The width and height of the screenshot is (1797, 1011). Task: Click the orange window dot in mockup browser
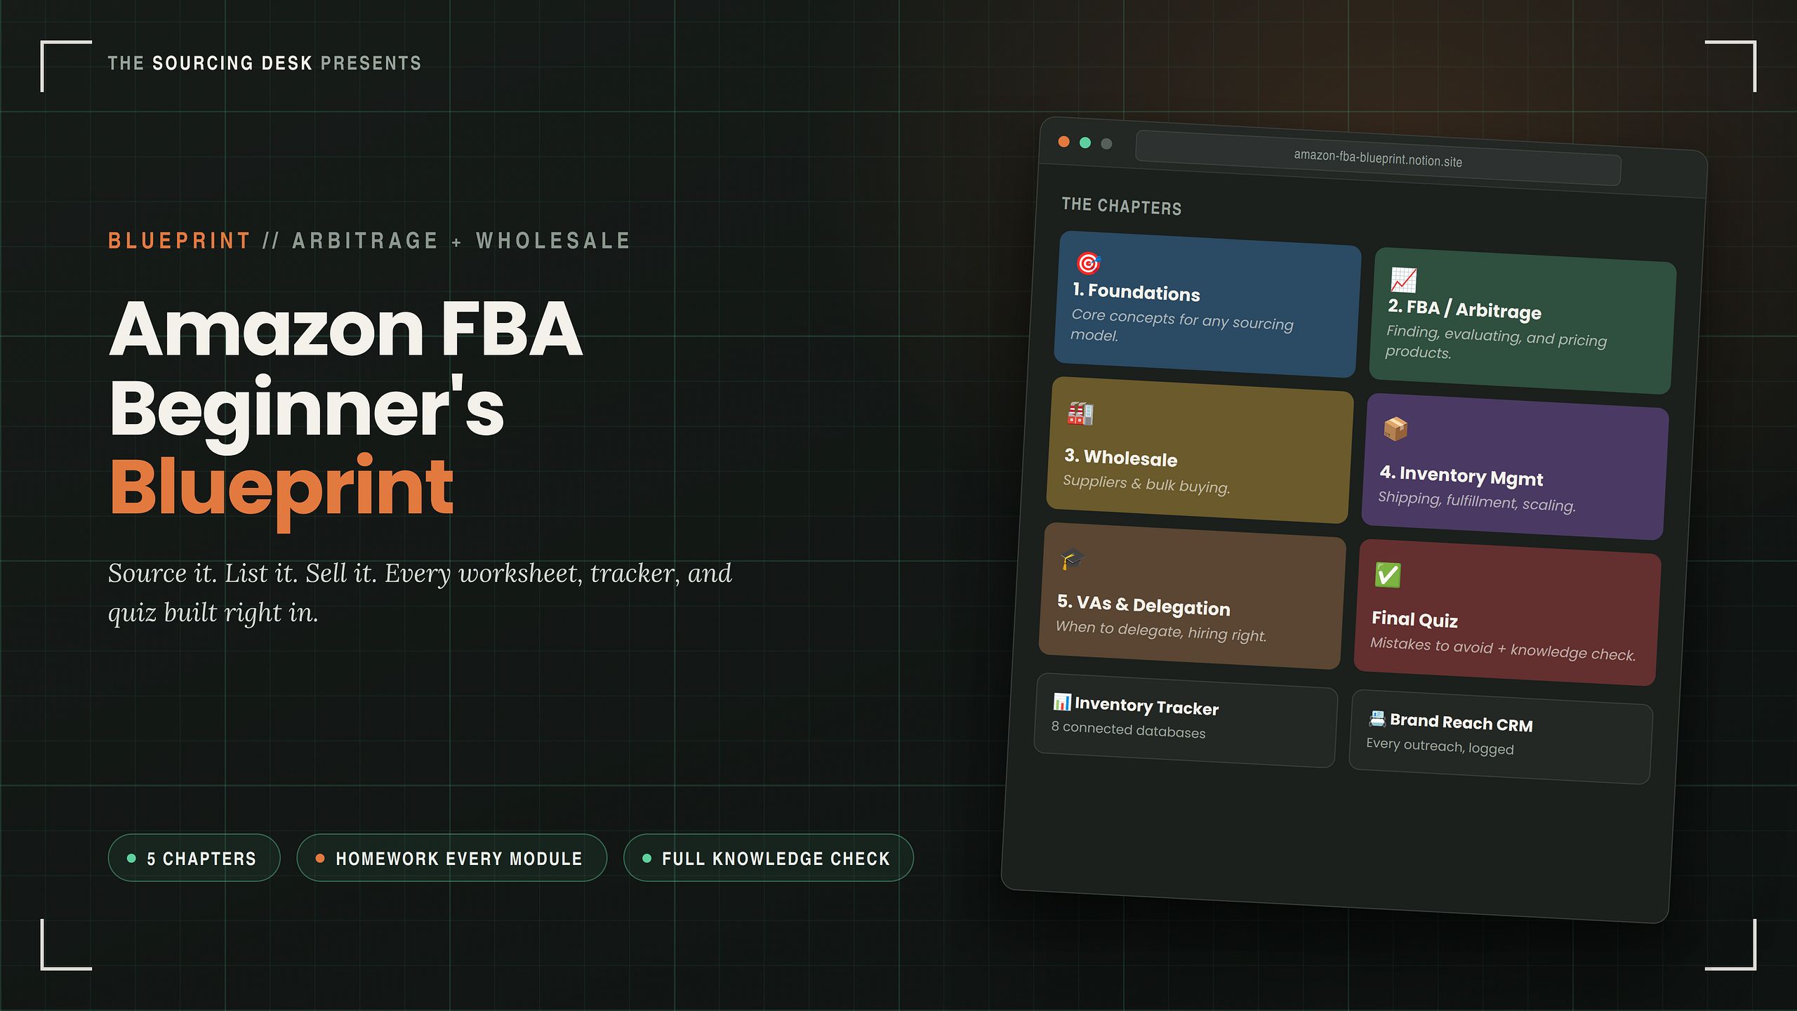pos(1064,142)
